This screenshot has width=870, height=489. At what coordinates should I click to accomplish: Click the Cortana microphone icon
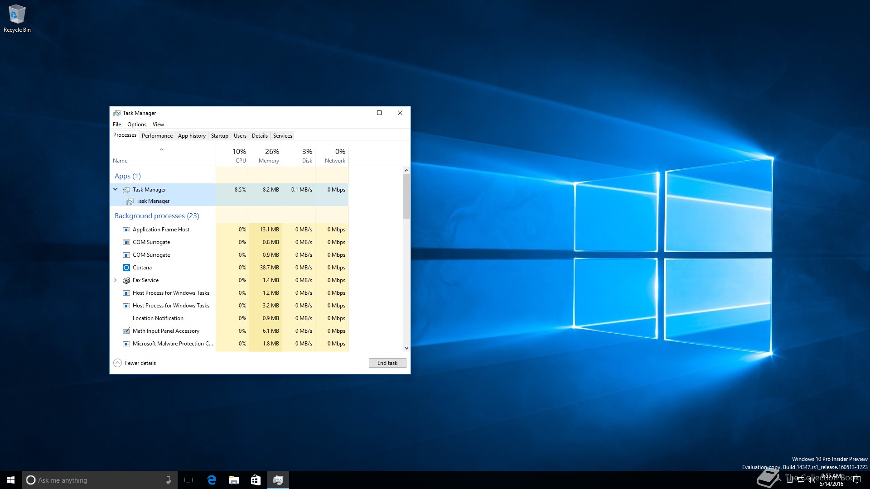coord(168,480)
